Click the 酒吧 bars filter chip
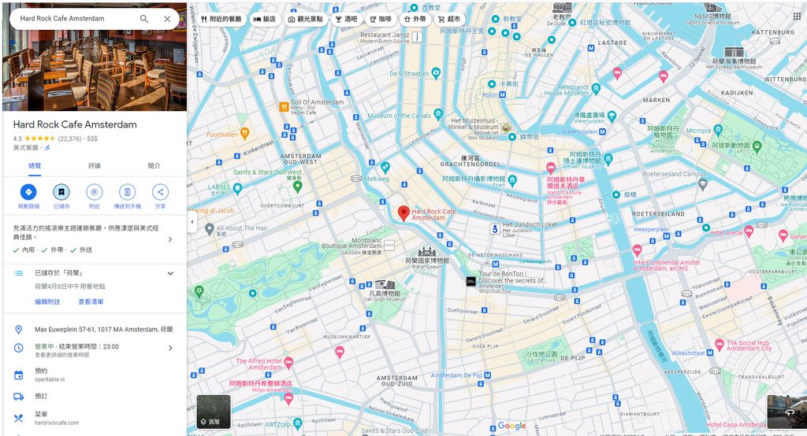Viewport: 807px width, 436px height. click(346, 19)
